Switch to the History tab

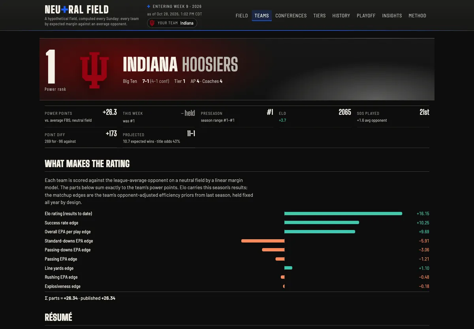tap(341, 16)
